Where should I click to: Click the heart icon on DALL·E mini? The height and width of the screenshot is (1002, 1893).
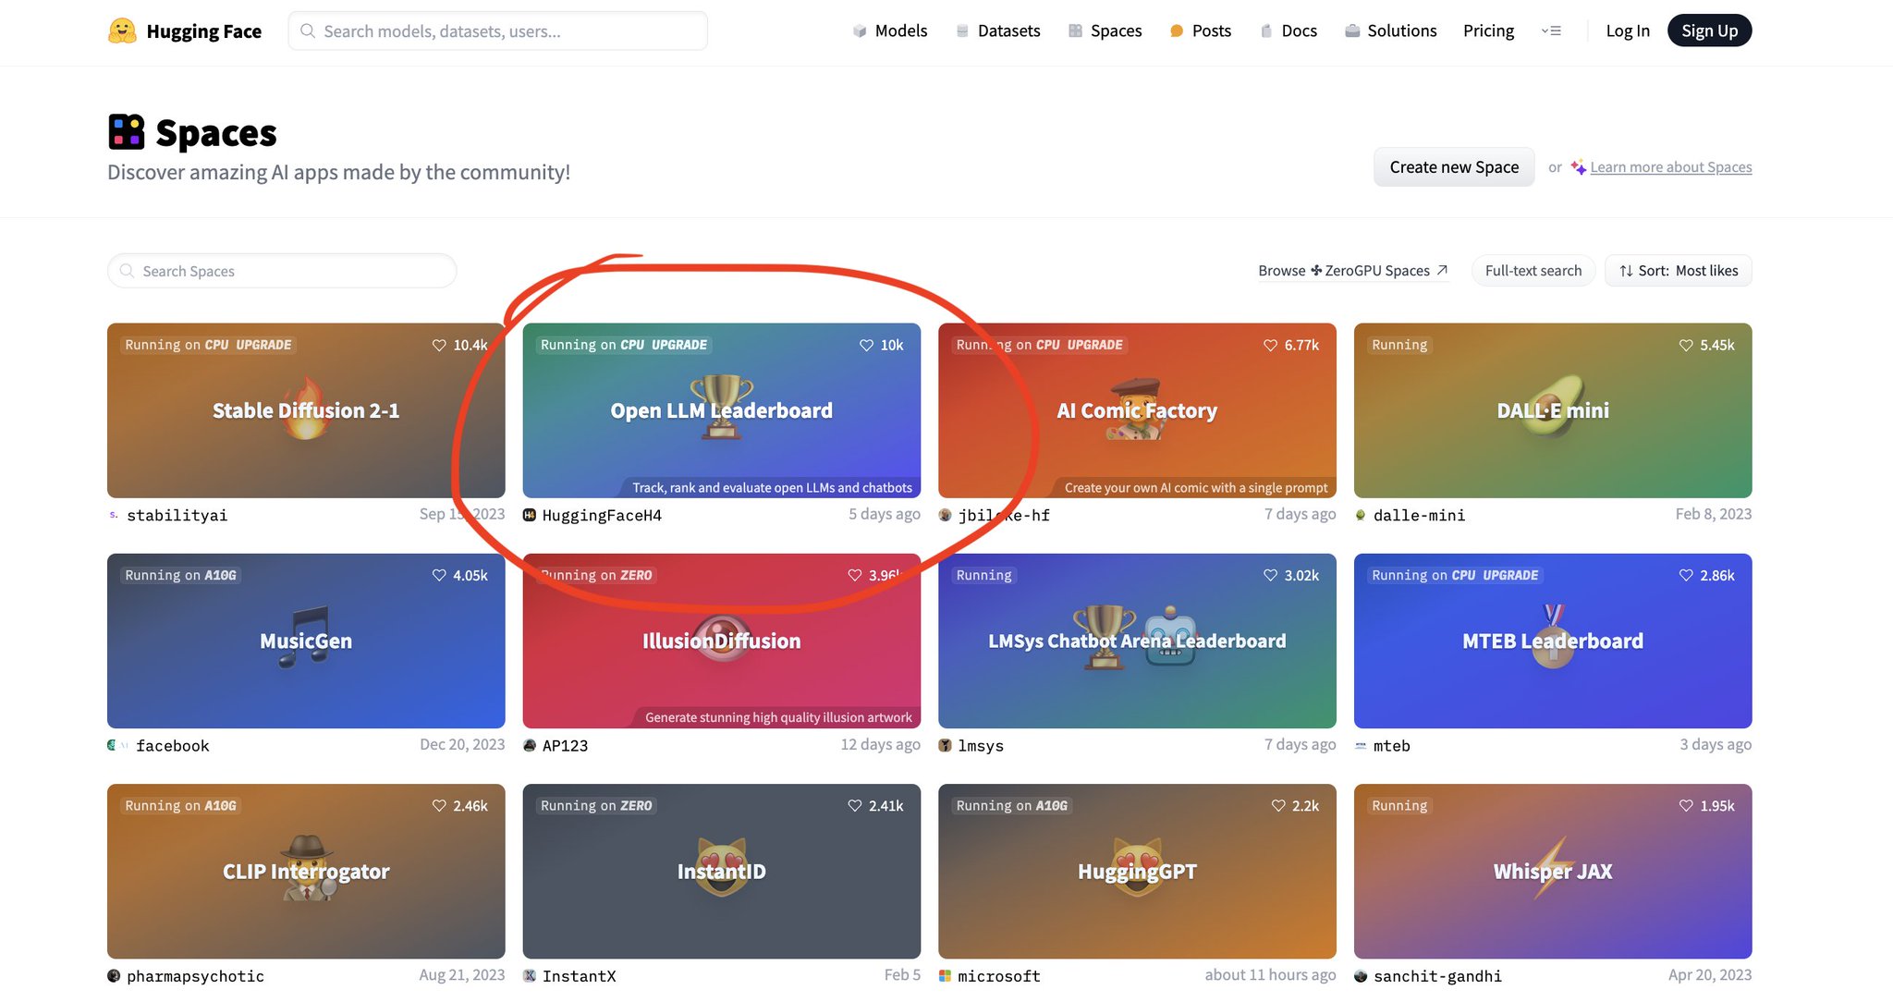pos(1686,345)
